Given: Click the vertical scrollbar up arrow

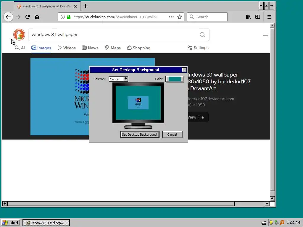Looking at the screenshot, I should [272, 25].
